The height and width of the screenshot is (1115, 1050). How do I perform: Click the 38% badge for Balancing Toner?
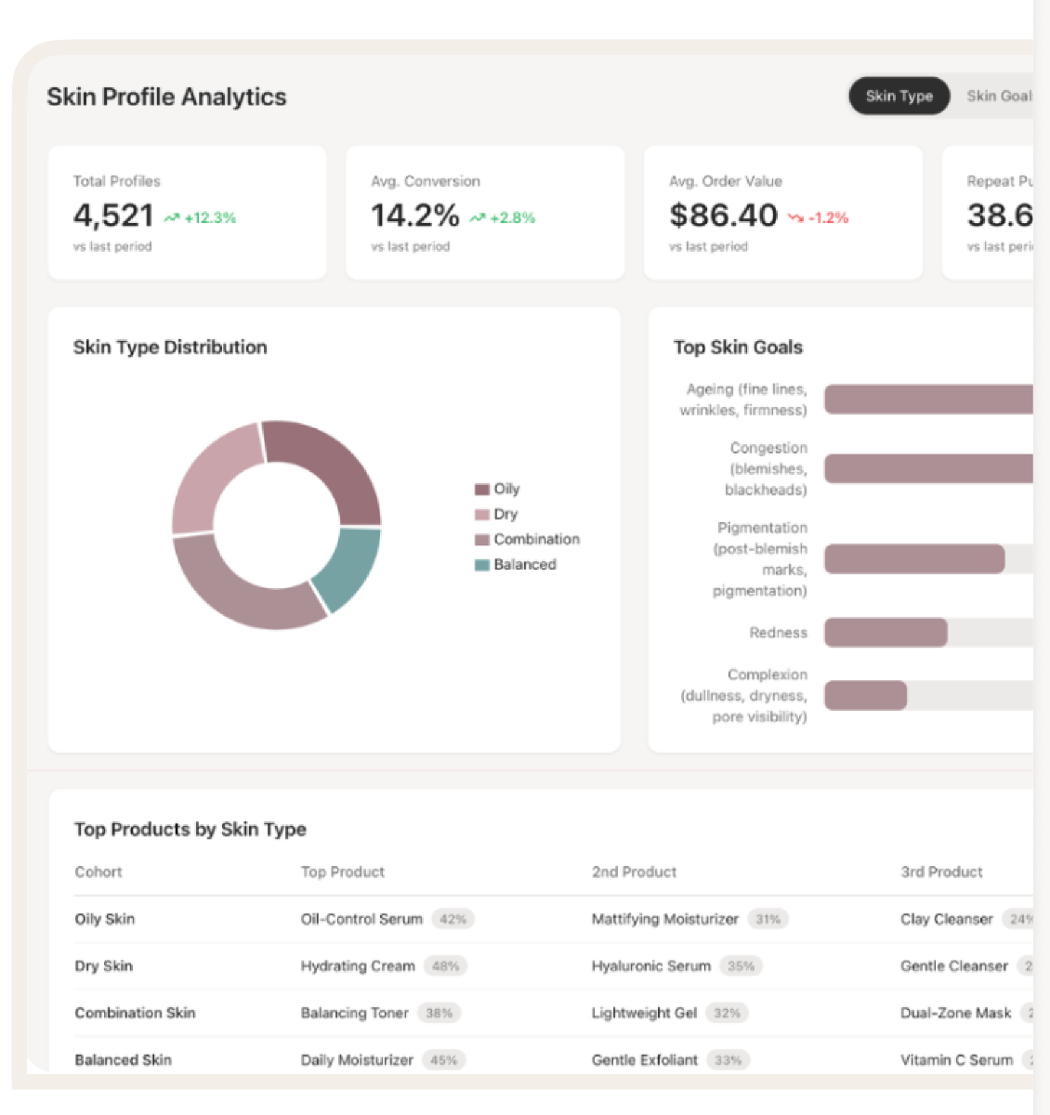pyautogui.click(x=440, y=1013)
